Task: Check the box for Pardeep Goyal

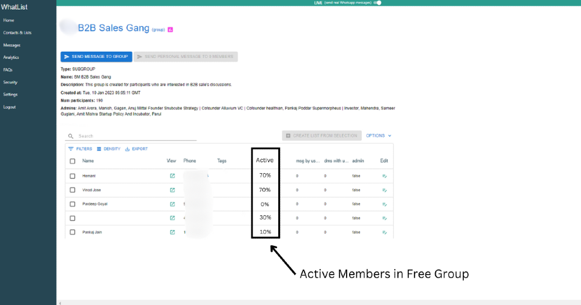Action: pos(73,204)
